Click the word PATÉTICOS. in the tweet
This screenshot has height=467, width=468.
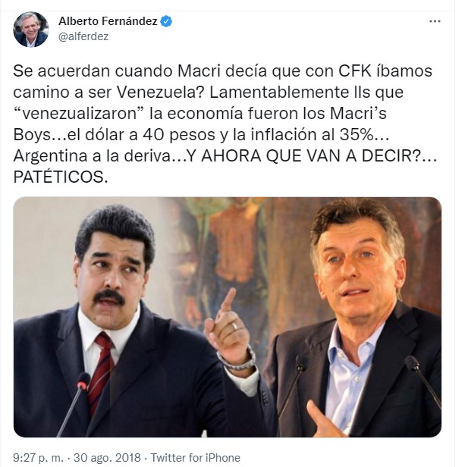(61, 177)
